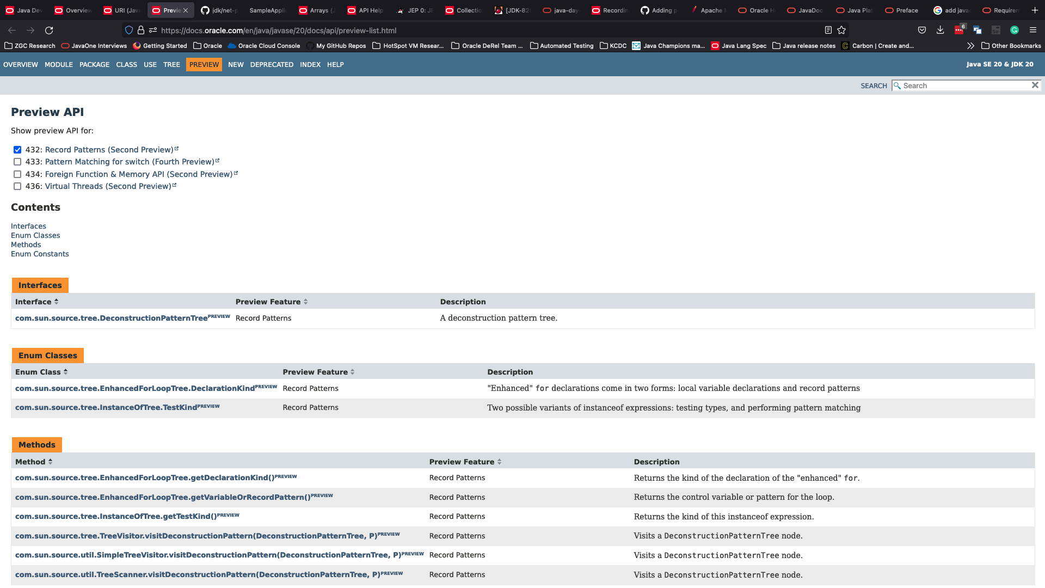Go to the OVERVIEW navigation item
This screenshot has width=1045, height=588.
click(x=21, y=65)
